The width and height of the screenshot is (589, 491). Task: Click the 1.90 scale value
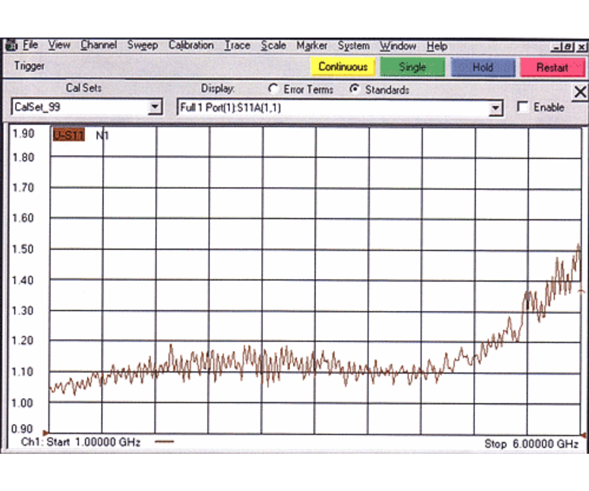tap(23, 134)
